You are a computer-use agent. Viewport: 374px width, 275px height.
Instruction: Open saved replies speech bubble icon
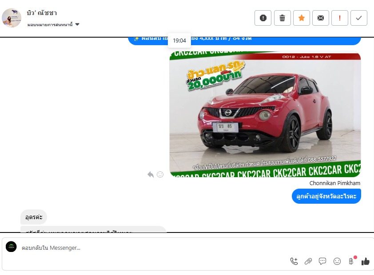pyautogui.click(x=322, y=261)
